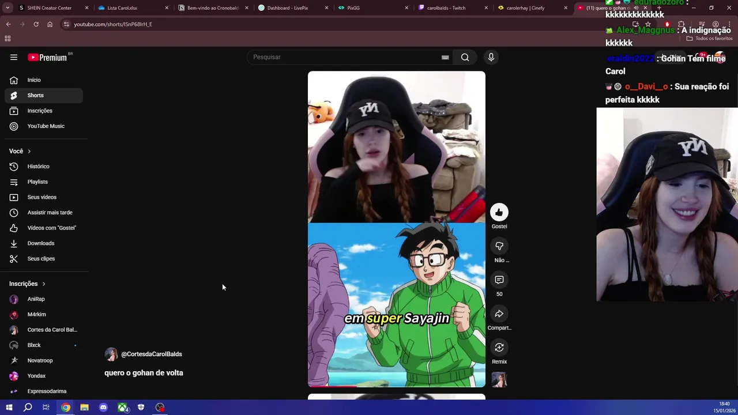Viewport: 738px width, 415px height.
Task: Open the Yondax channel subscription
Action: click(x=44, y=376)
